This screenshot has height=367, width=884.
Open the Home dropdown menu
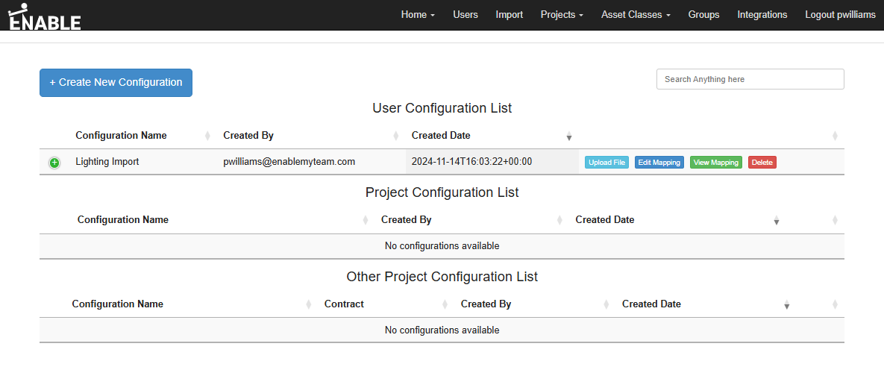pos(418,15)
